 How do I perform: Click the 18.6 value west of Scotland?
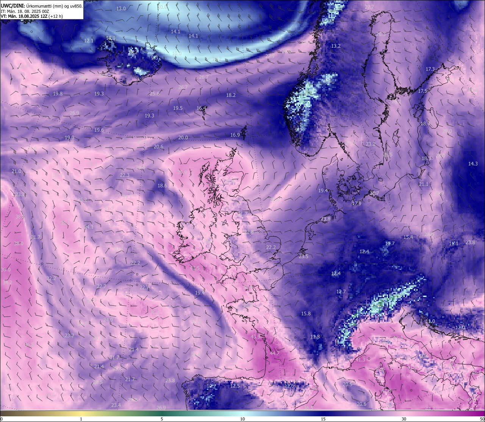pyautogui.click(x=162, y=185)
